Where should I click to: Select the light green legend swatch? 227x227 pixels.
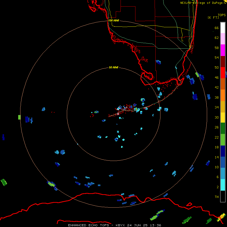tap(223, 140)
